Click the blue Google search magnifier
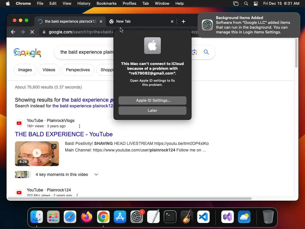The height and width of the screenshot is (229, 305). point(206,52)
